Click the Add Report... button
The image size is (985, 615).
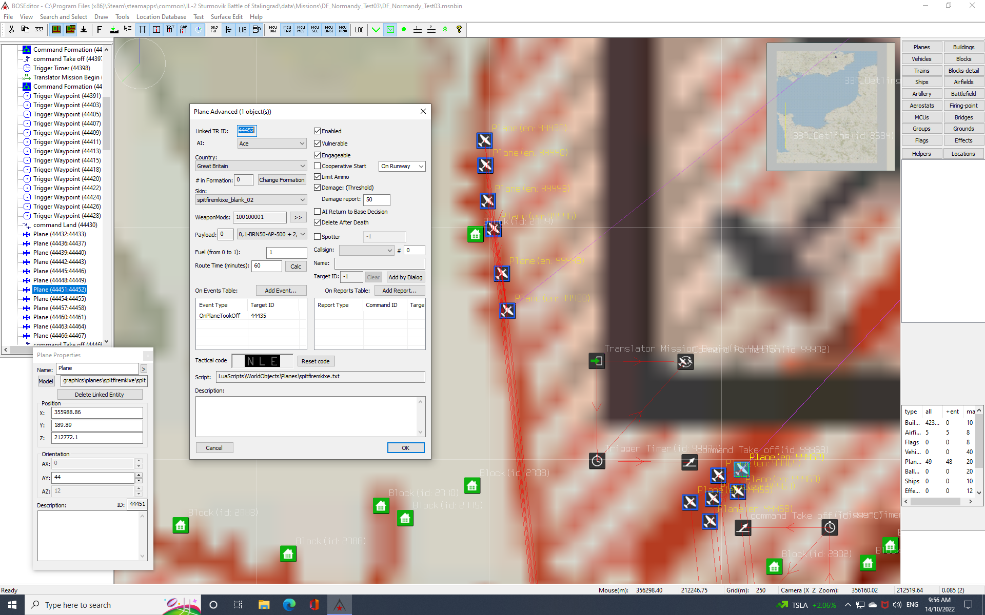(x=400, y=291)
